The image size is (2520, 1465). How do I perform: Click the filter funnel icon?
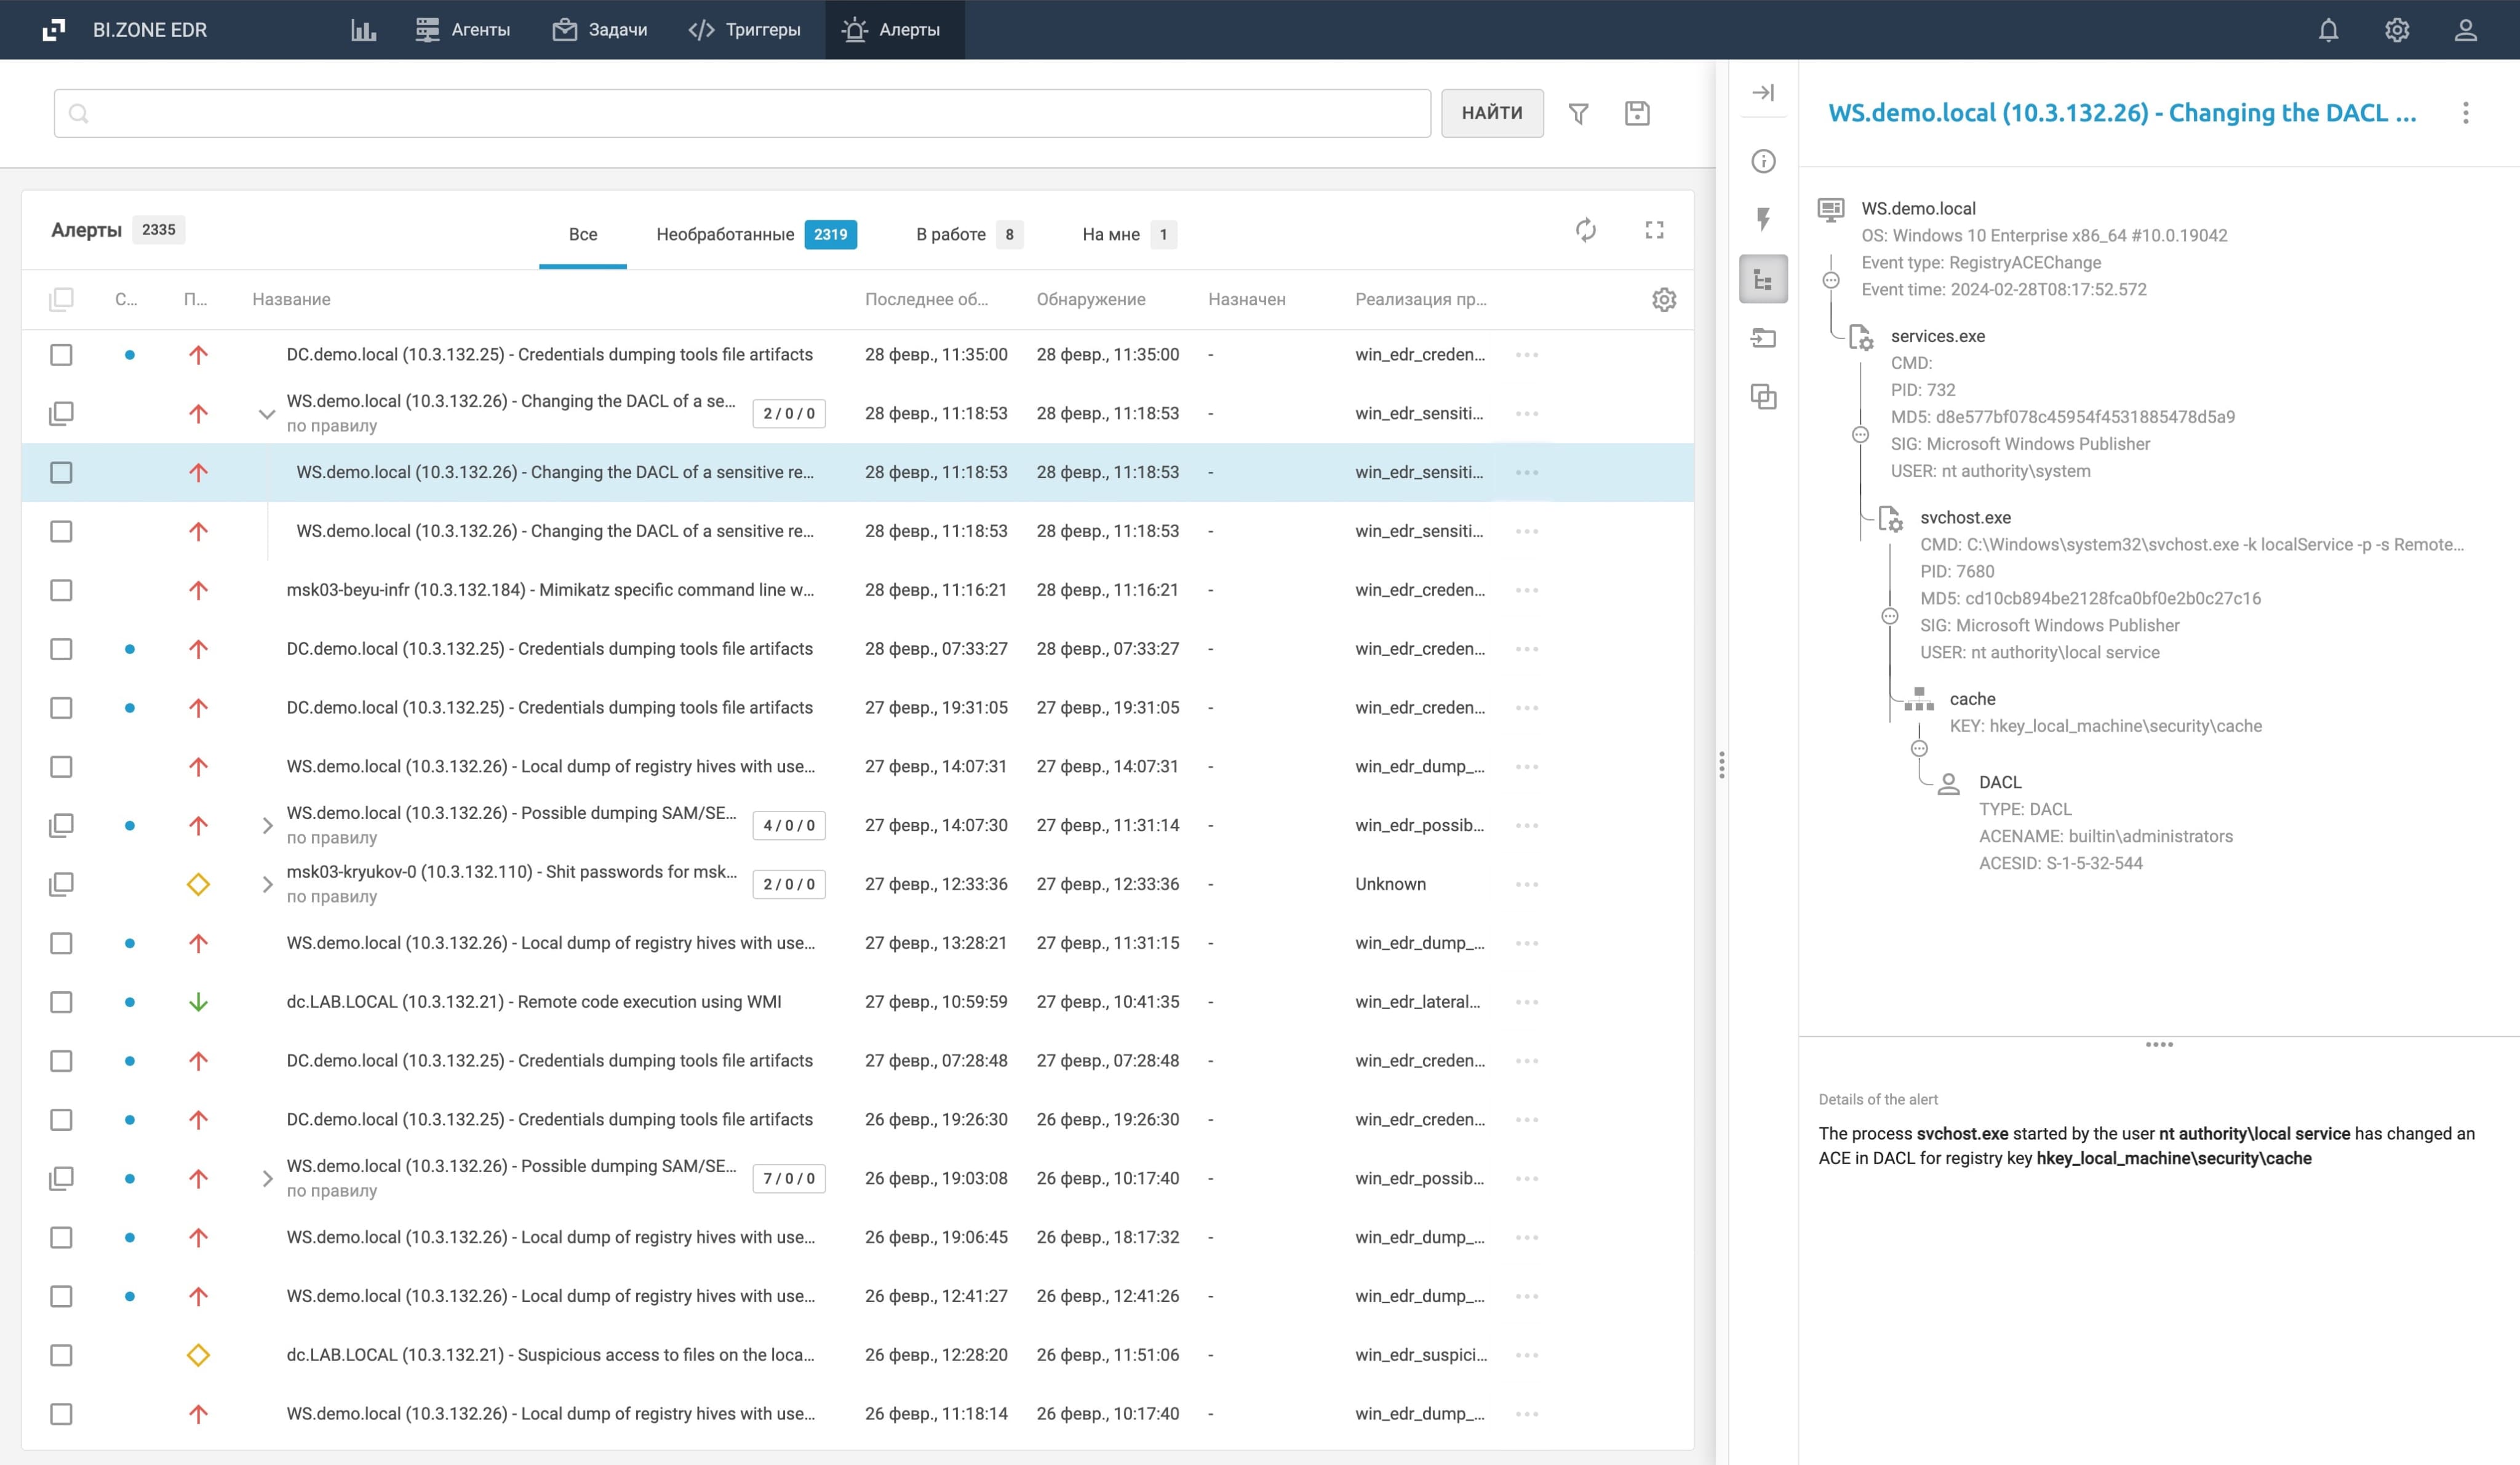pyautogui.click(x=1578, y=114)
